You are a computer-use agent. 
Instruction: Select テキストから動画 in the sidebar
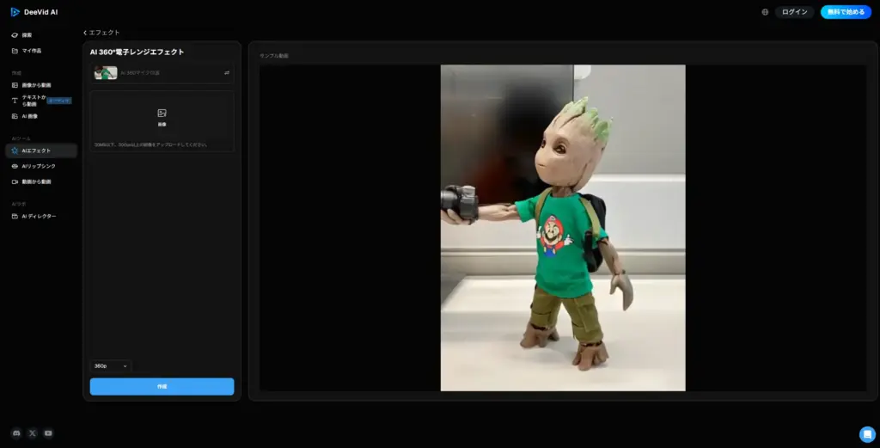(41, 101)
